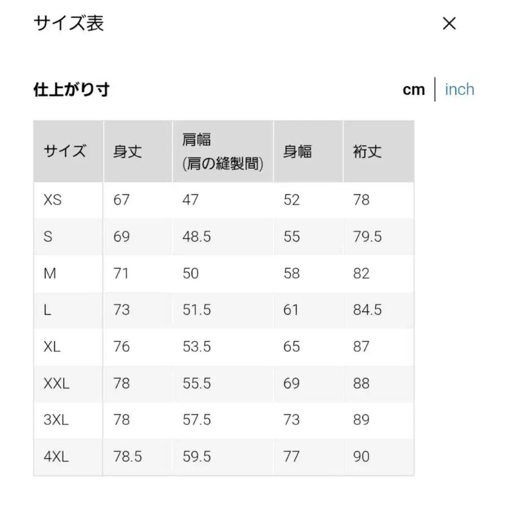Select the cm unit option
The image size is (508, 508).
coord(414,89)
